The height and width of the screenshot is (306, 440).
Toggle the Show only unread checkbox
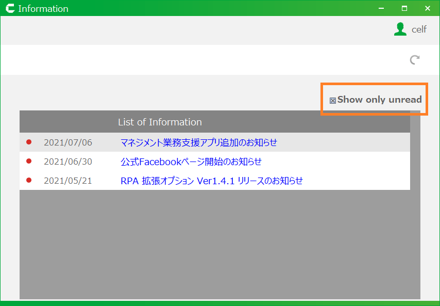pos(332,101)
